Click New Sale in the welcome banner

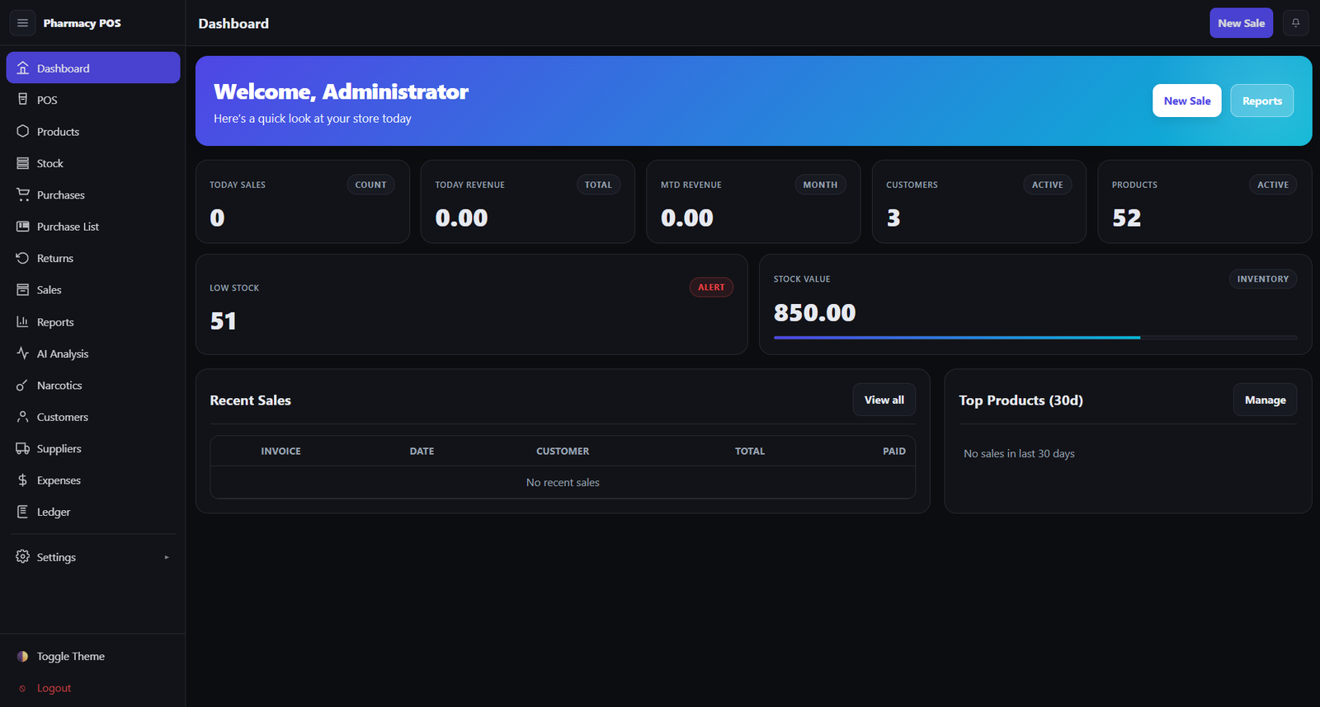(1186, 101)
